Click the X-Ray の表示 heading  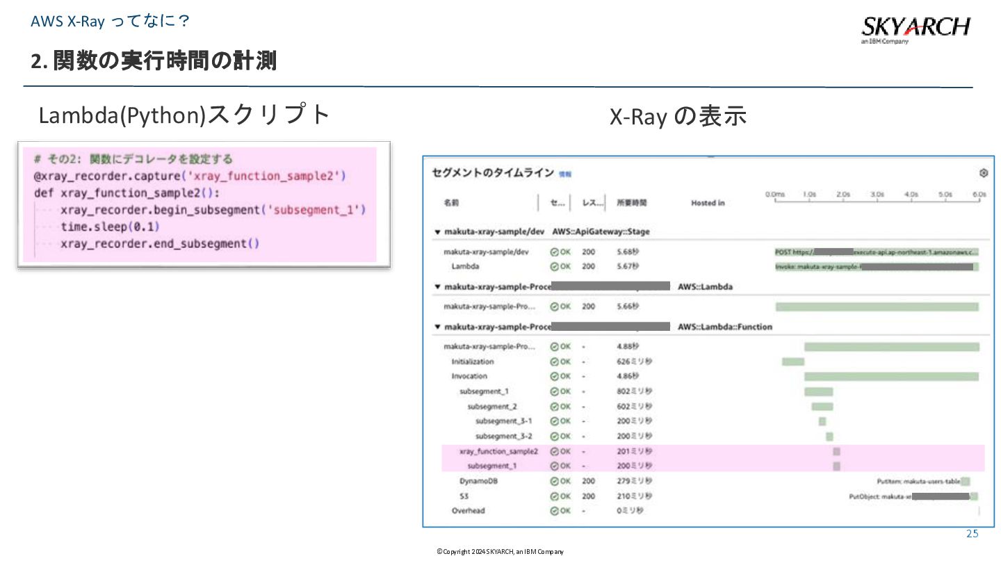point(678,116)
